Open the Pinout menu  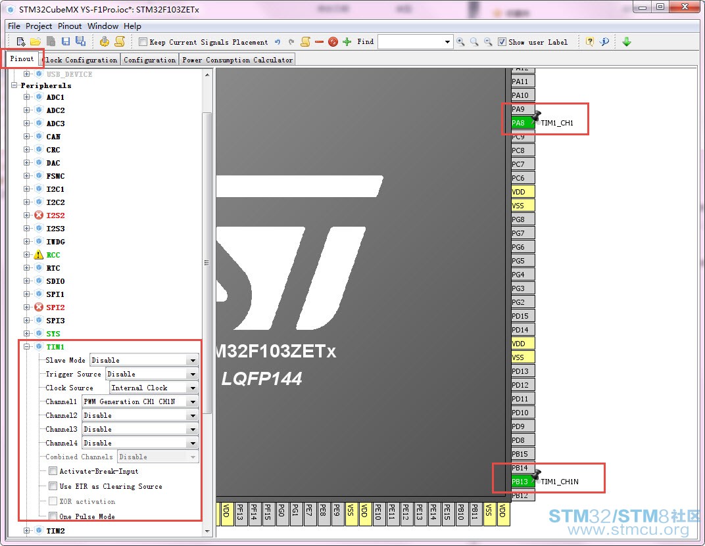70,26
